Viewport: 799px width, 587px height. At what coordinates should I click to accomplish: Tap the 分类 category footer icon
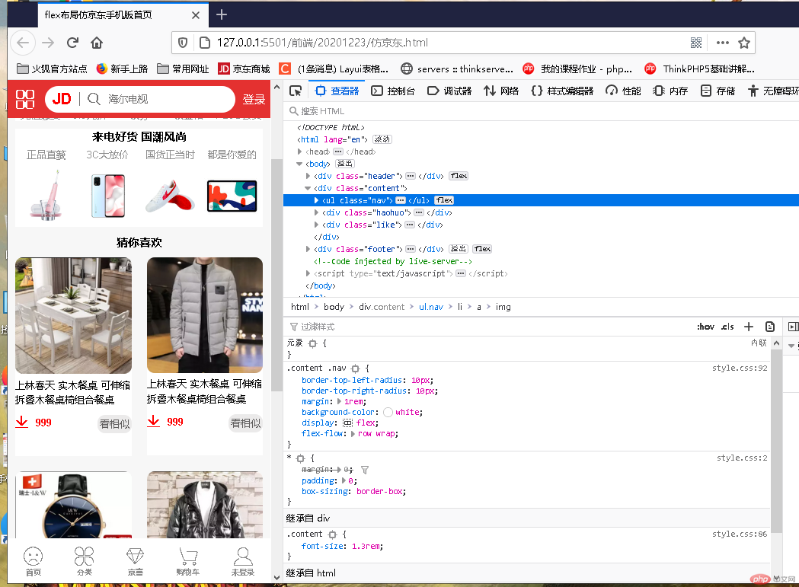[84, 562]
